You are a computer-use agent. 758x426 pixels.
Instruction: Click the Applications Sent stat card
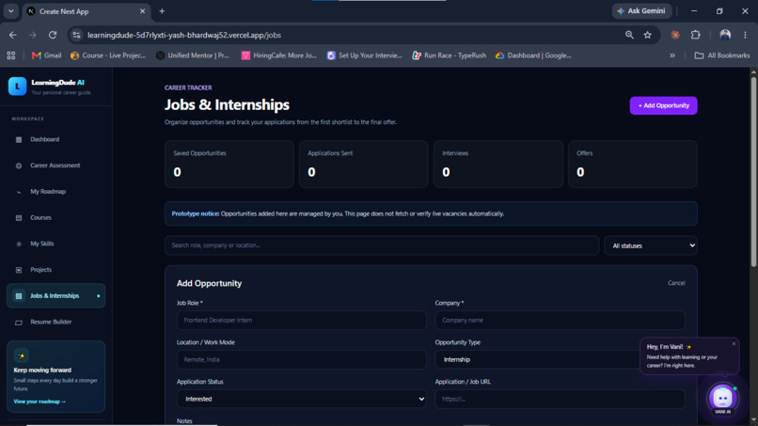click(364, 165)
